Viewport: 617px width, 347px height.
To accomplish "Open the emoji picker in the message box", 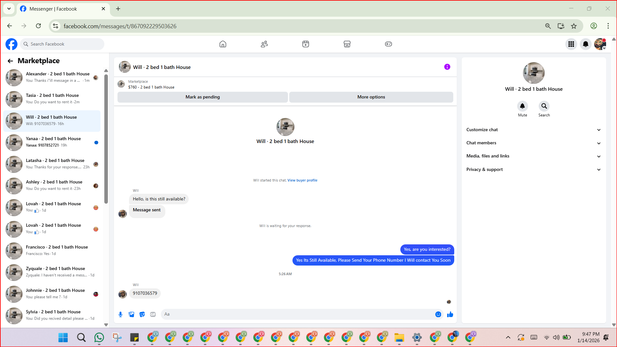I will 438,314.
